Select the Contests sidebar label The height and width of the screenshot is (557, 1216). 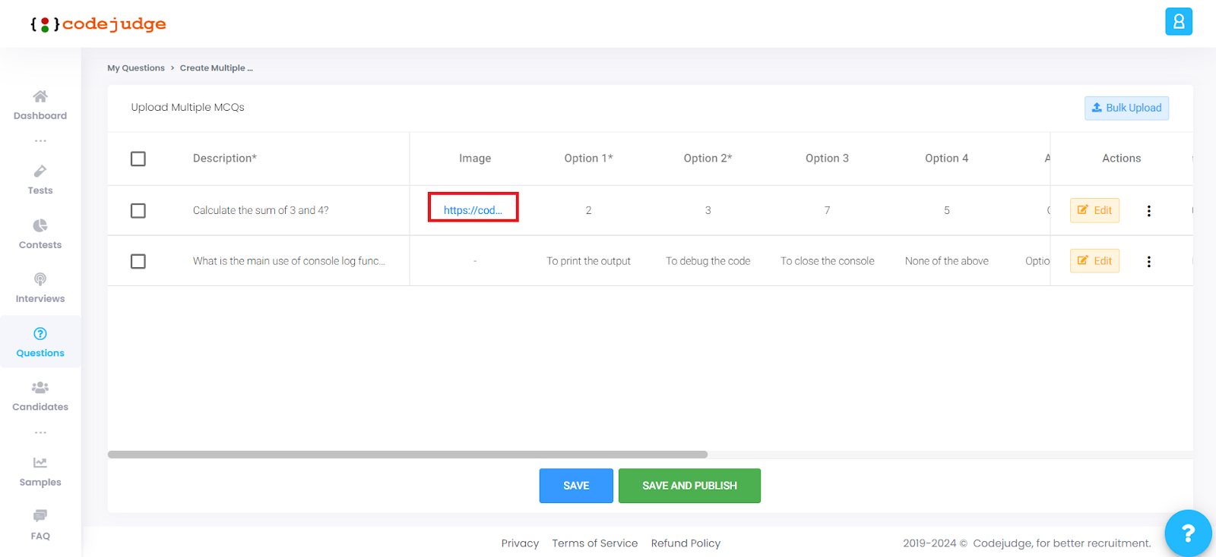pyautogui.click(x=40, y=245)
